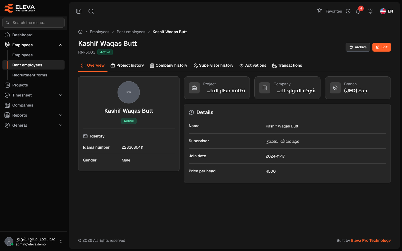Switch to the Company history tab
Image resolution: width=402 pixels, height=251 pixels.
tap(169, 65)
